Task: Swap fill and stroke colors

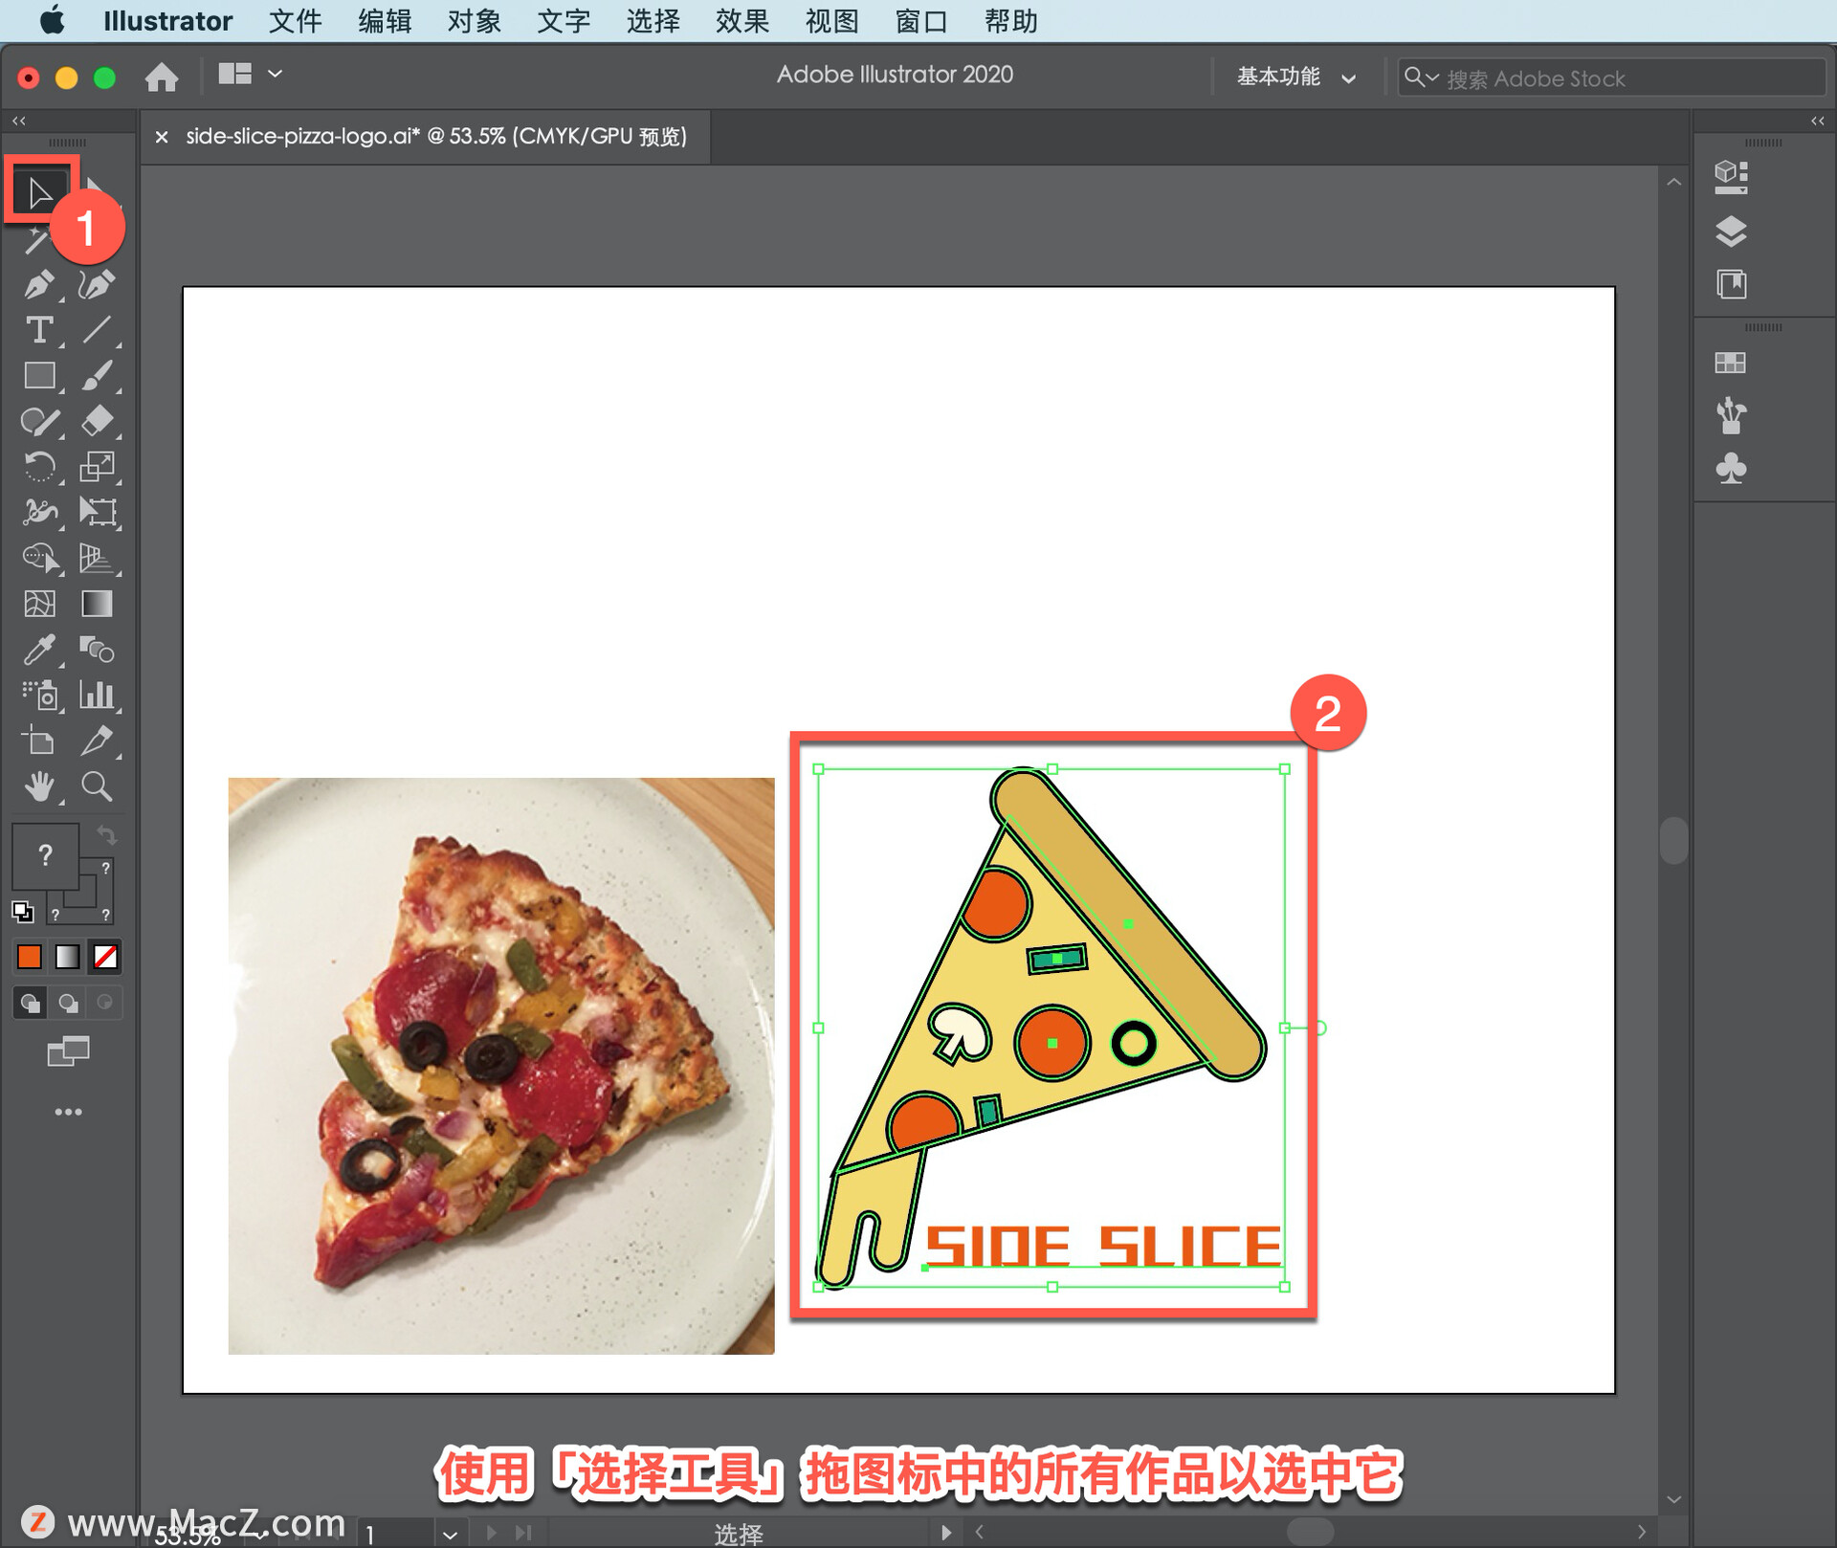Action: click(106, 836)
